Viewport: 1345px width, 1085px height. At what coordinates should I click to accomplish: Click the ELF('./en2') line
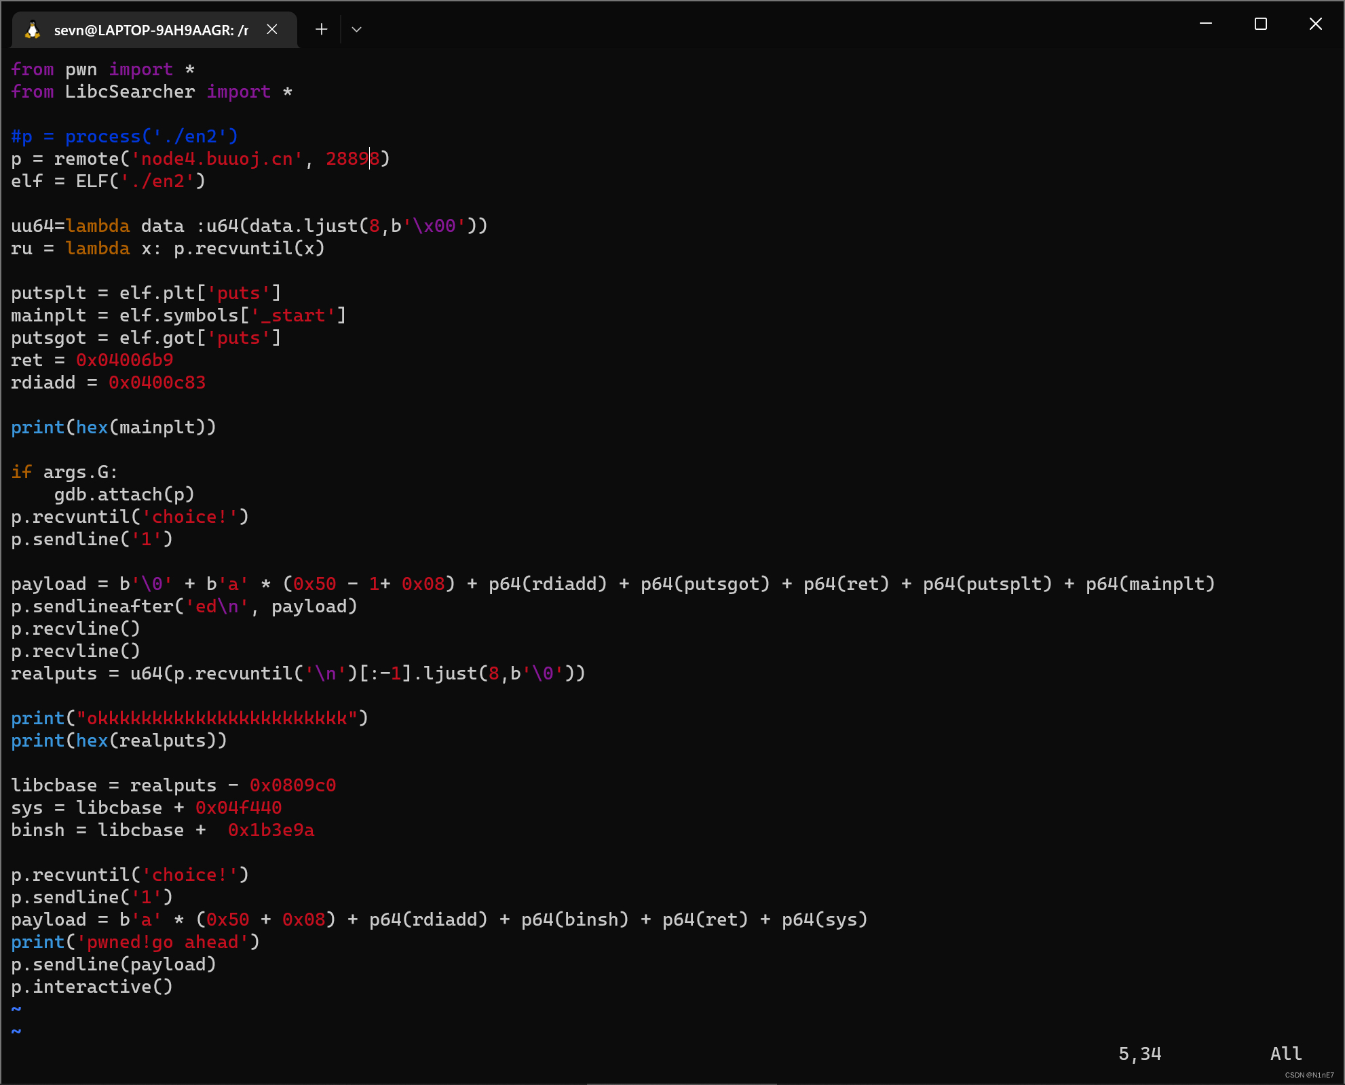pos(109,181)
